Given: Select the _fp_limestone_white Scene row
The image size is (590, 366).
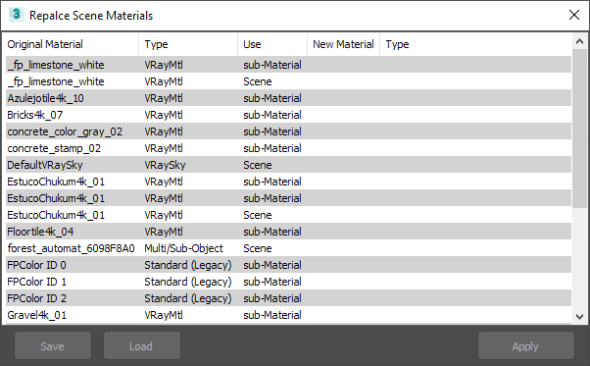Looking at the screenshot, I should [x=288, y=81].
